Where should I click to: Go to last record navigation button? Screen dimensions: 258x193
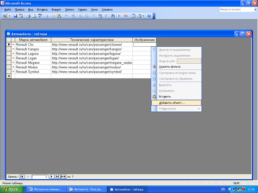pos(57,177)
